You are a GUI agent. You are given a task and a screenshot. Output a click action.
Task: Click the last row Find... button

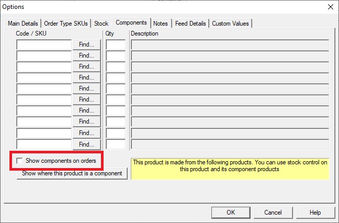[x=87, y=144]
